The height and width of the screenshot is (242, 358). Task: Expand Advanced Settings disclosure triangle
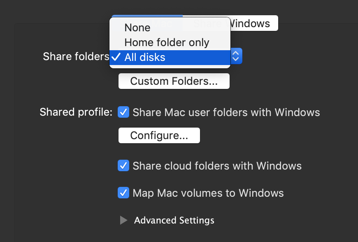(x=123, y=220)
